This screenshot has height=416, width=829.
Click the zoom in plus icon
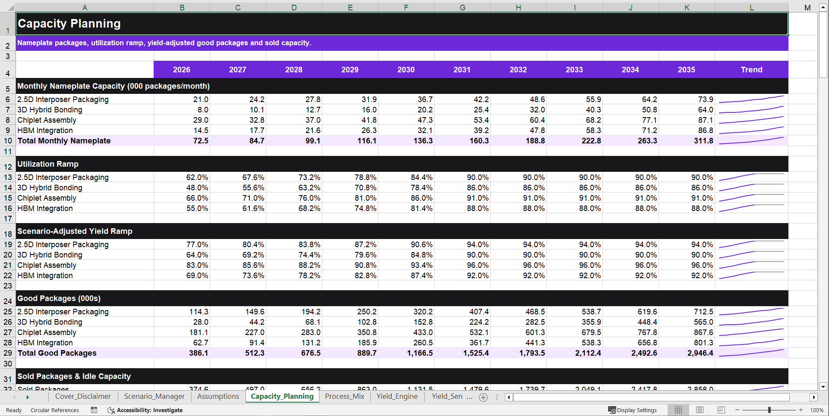[x=801, y=410]
